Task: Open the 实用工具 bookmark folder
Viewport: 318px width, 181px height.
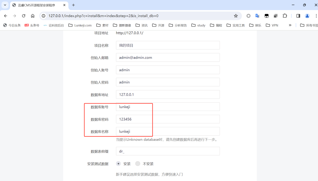Action: tap(236, 25)
